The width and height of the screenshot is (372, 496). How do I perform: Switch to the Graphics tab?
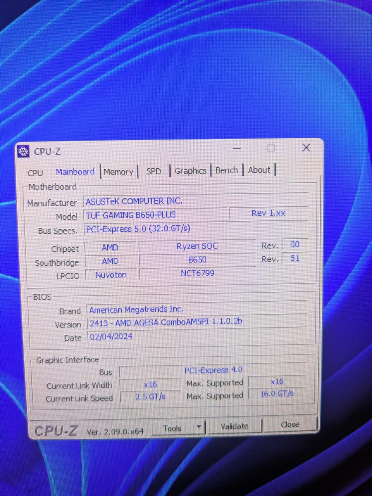tap(191, 171)
